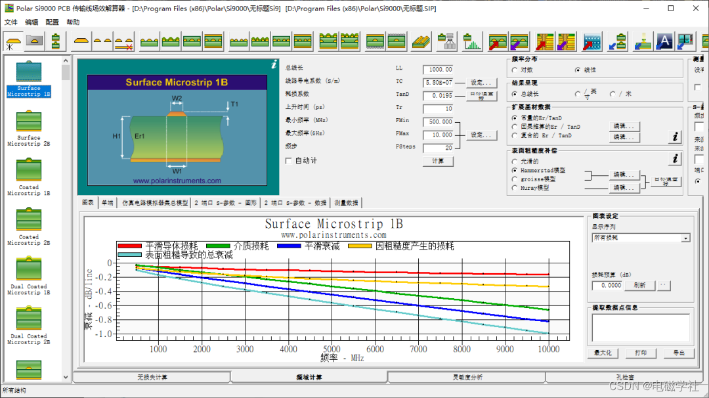Click the 导出 export button

point(679,353)
